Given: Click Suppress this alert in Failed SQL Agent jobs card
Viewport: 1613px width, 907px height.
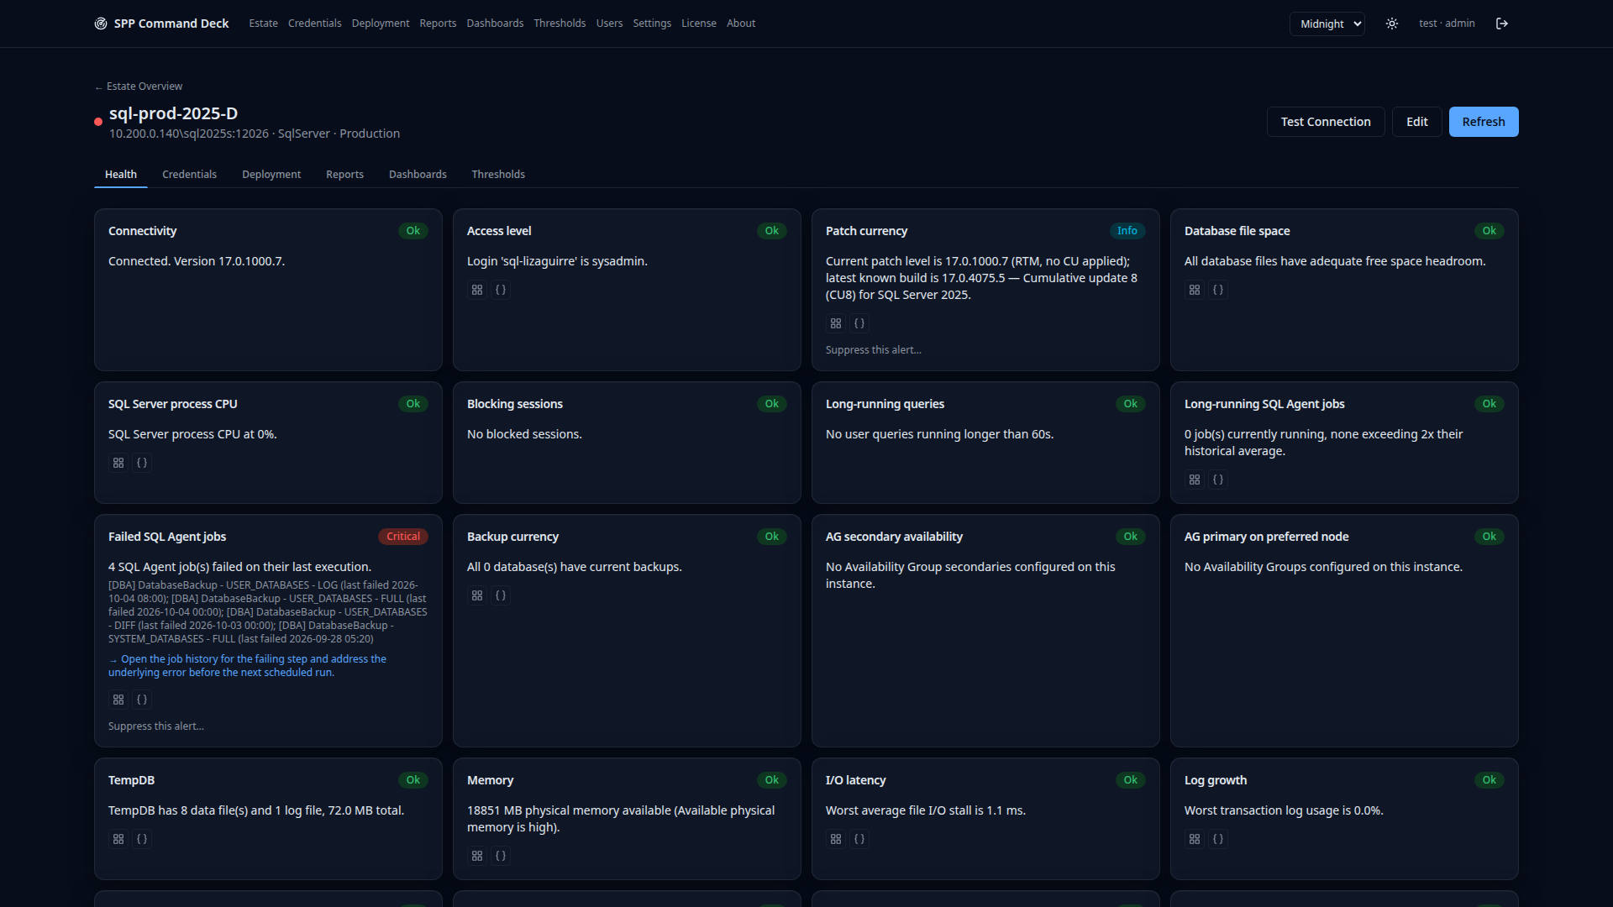Looking at the screenshot, I should 156,726.
